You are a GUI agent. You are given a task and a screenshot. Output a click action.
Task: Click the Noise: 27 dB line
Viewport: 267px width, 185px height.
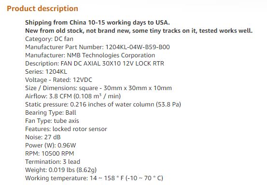coord(43,137)
